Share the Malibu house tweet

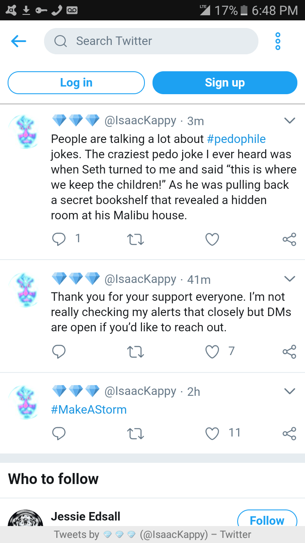(x=289, y=240)
